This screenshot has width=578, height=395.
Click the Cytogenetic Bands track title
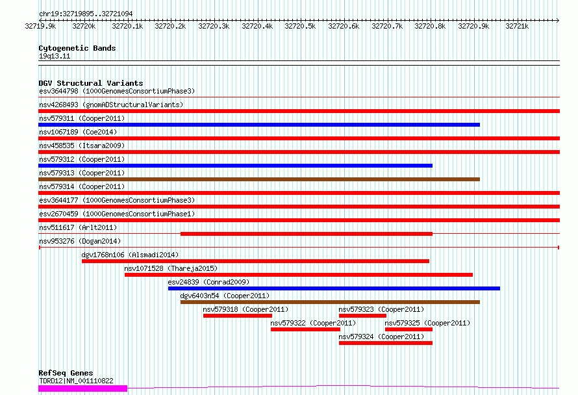(x=77, y=48)
